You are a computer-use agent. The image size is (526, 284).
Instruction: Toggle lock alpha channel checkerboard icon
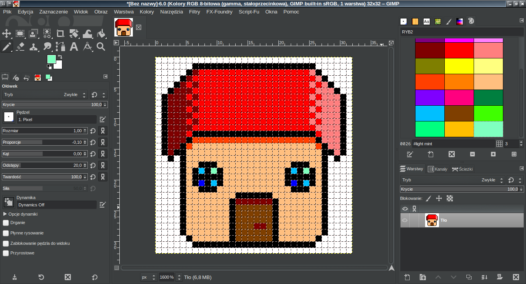(x=450, y=198)
